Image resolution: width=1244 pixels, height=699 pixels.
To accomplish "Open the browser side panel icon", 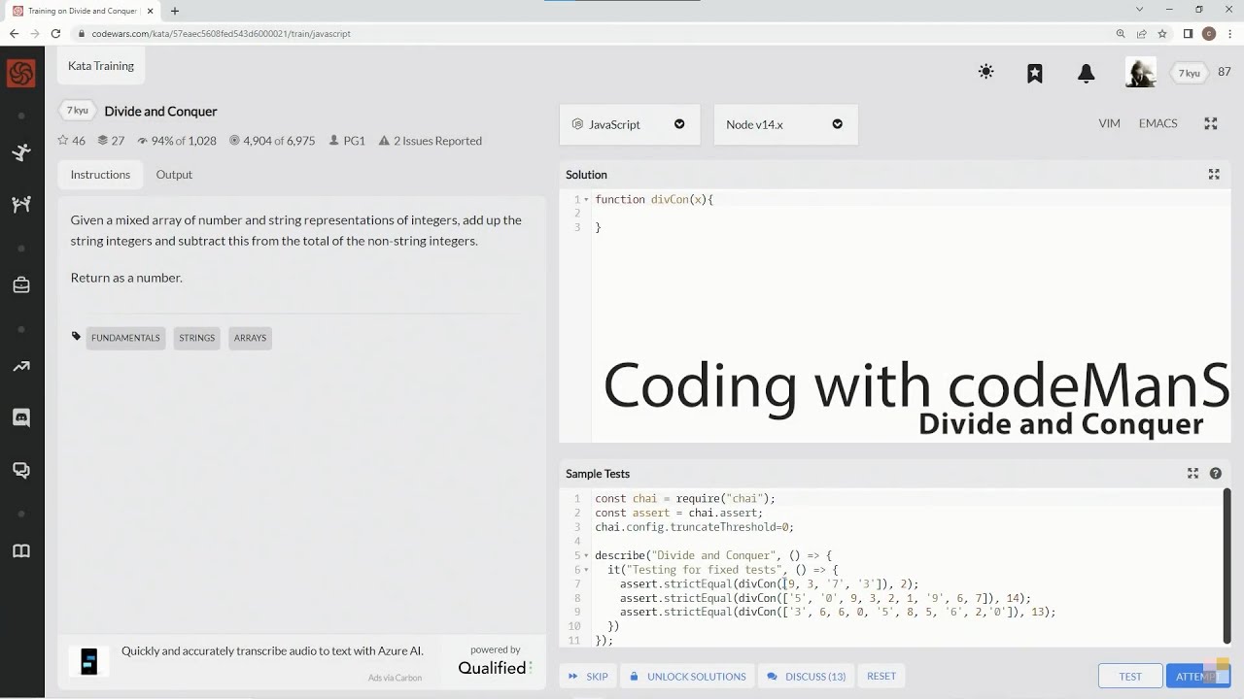I will [1188, 33].
